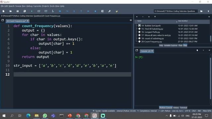Change to parent directory arrow
This screenshot has height=119, width=212.
pos(208,11)
